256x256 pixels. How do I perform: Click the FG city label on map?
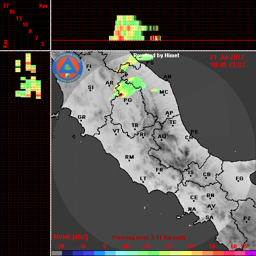[x=240, y=179]
